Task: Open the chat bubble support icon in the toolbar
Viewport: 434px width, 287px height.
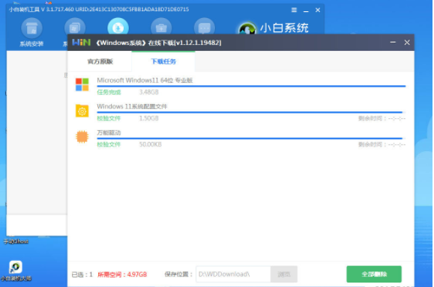Action: click(205, 27)
